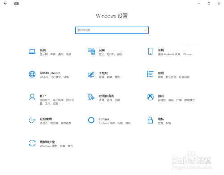Click the text 语音、区域、日期
This screenshot has height=175, width=224.
(x=109, y=100)
